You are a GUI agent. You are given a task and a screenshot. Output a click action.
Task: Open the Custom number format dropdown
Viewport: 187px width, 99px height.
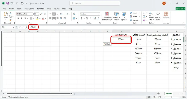coord(99,14)
